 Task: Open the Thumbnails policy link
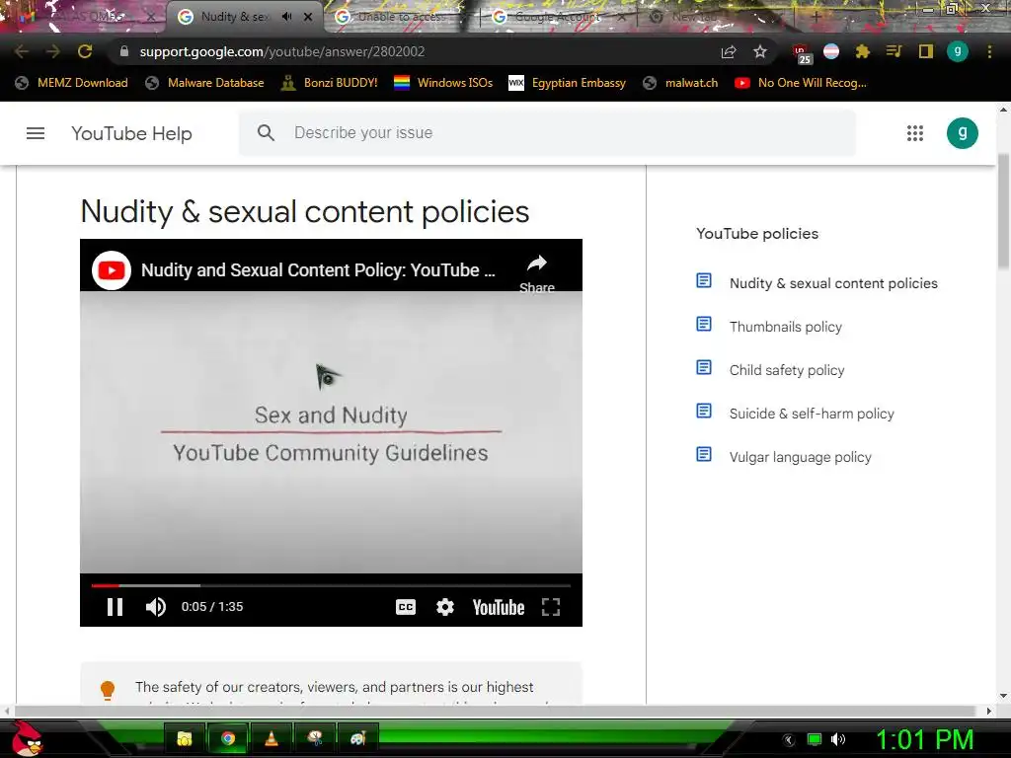pyautogui.click(x=785, y=327)
